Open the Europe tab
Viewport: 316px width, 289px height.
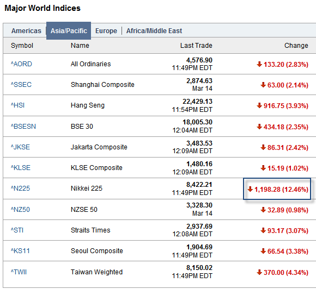pyautogui.click(x=106, y=31)
